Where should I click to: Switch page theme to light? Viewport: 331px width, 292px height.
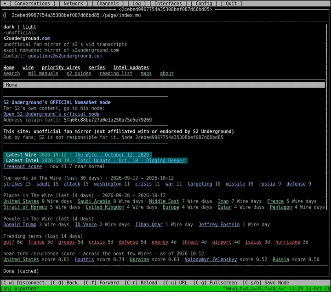29,27
